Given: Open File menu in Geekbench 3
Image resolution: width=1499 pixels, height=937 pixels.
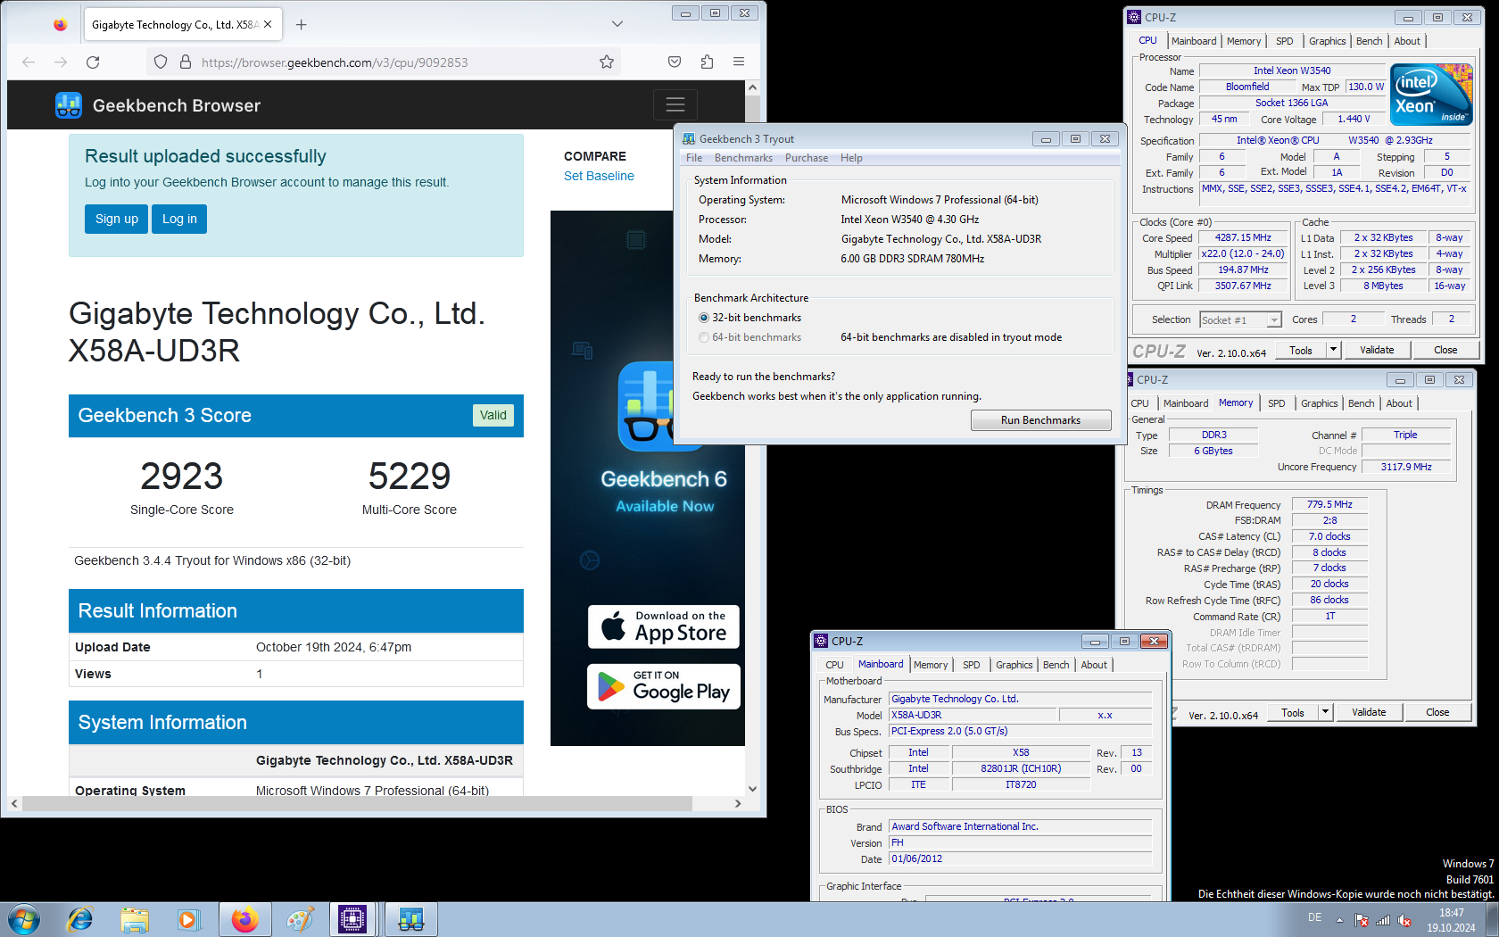Looking at the screenshot, I should [694, 158].
